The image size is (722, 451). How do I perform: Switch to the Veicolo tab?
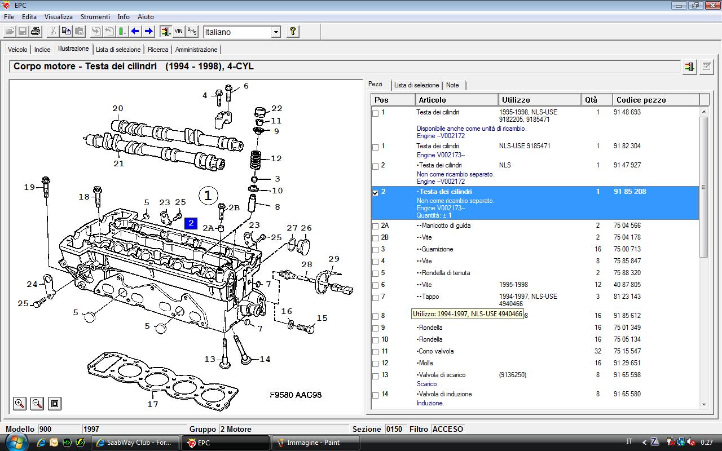[x=17, y=50]
